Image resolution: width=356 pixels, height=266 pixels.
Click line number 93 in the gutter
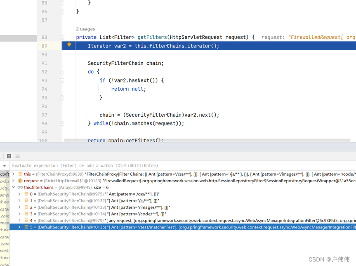(x=44, y=80)
